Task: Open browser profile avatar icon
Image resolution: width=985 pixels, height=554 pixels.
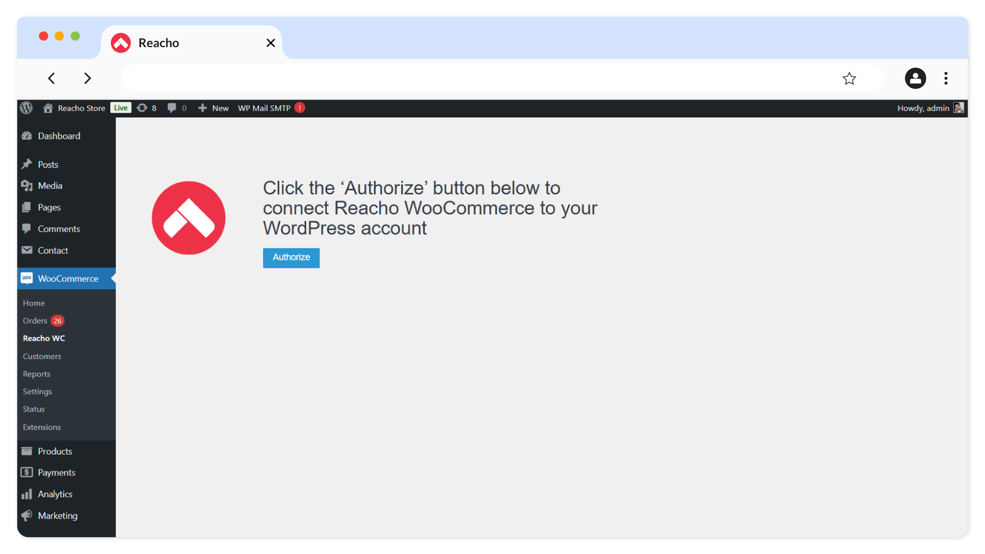Action: point(915,78)
